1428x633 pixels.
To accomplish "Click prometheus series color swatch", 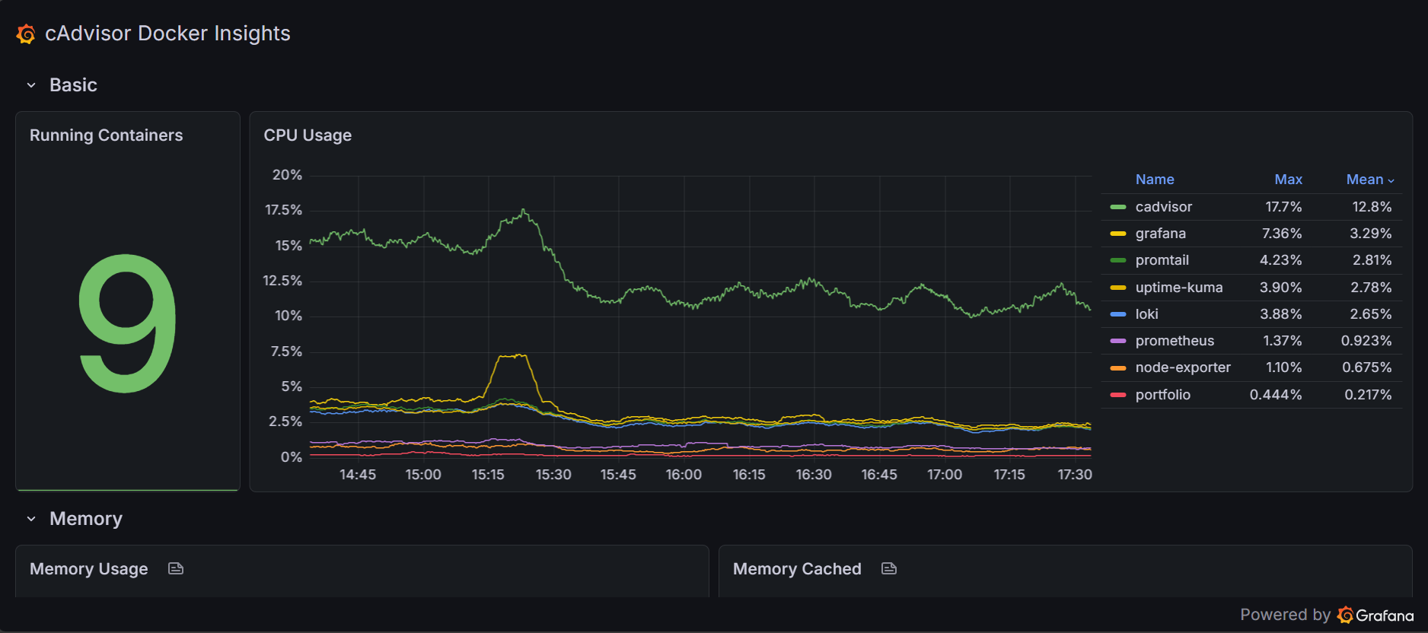I will pos(1118,341).
